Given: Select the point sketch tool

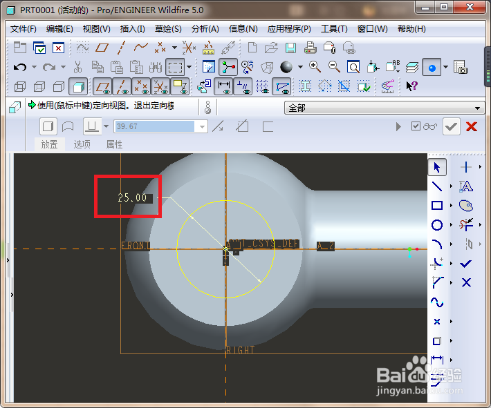Looking at the screenshot, I should [x=437, y=322].
